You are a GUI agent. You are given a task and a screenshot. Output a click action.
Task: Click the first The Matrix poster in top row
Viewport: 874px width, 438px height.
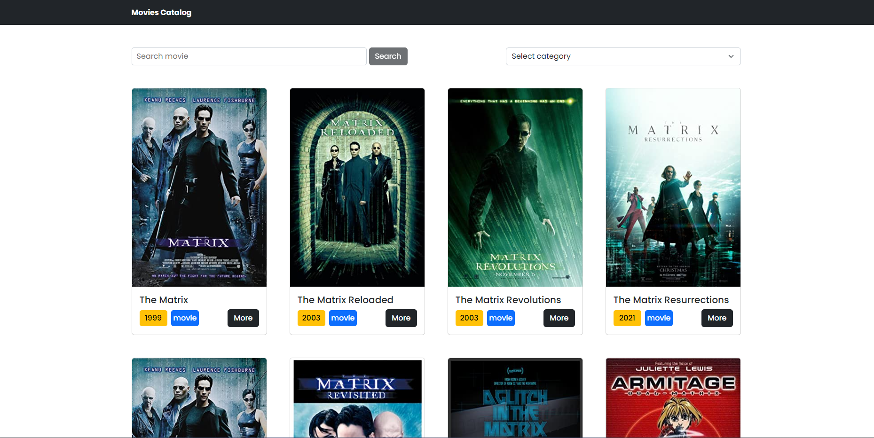click(199, 188)
